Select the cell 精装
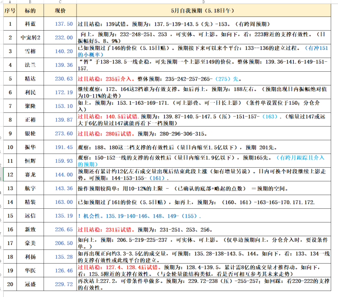 (30, 202)
